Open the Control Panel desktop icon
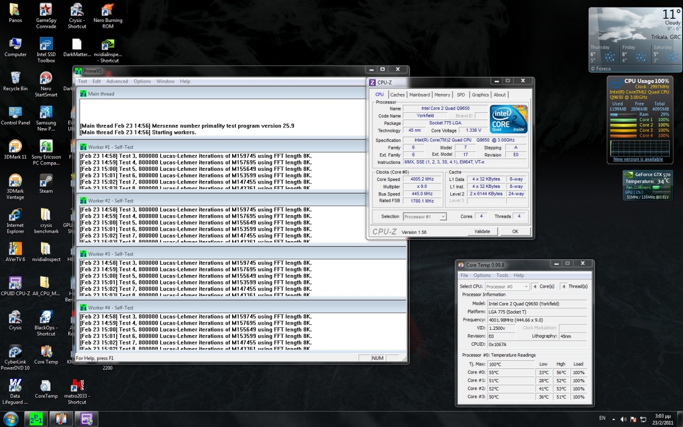The width and height of the screenshot is (683, 427). [x=15, y=115]
